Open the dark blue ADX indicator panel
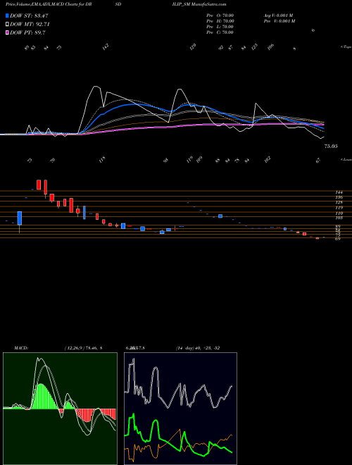Viewport: 352px width, 465px height. point(180,409)
